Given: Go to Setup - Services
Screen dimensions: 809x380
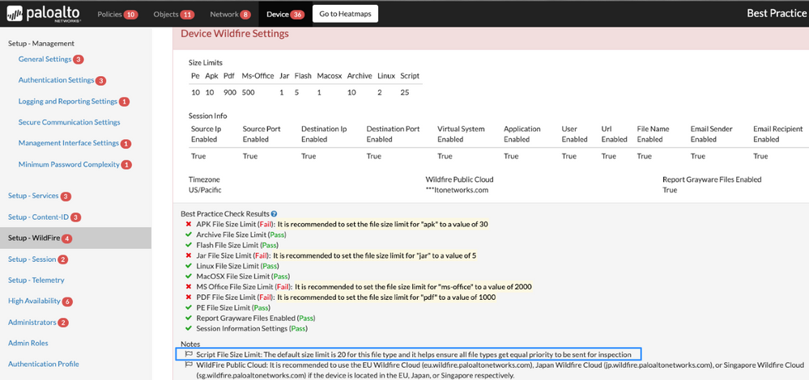Looking at the screenshot, I should point(33,196).
